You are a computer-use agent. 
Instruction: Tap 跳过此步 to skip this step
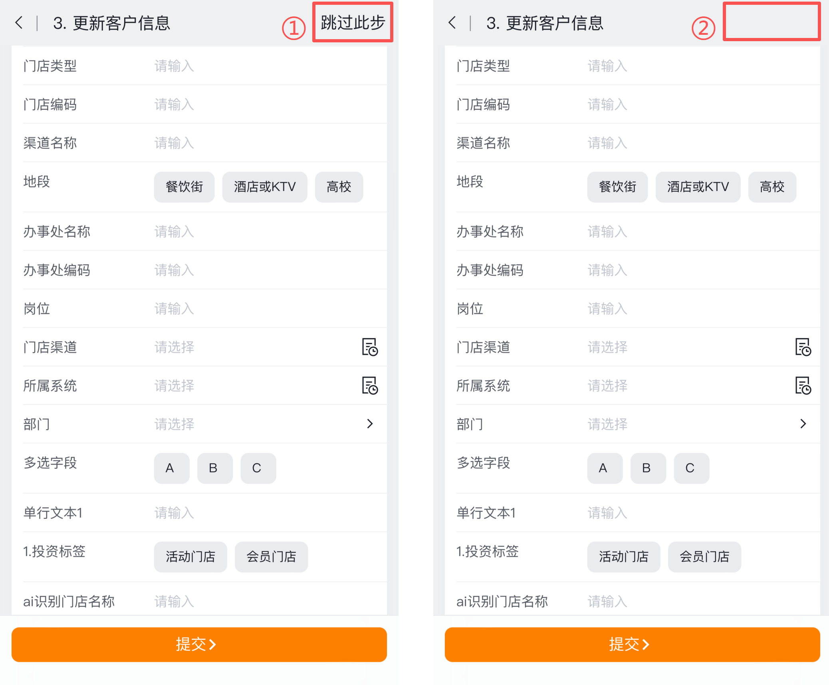click(x=353, y=22)
